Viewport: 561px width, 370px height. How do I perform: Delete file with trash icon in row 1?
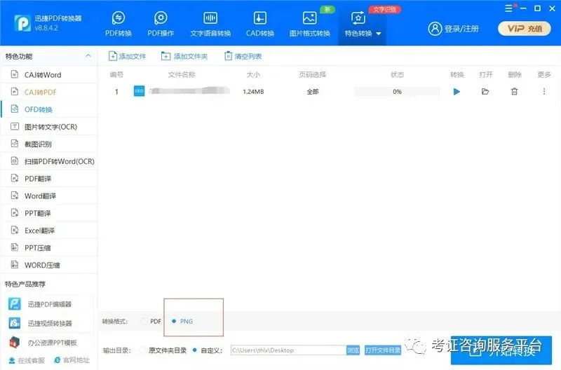514,92
